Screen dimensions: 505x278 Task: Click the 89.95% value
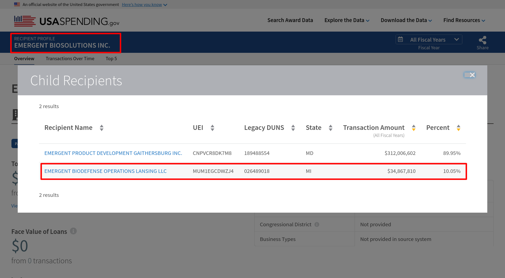click(452, 153)
